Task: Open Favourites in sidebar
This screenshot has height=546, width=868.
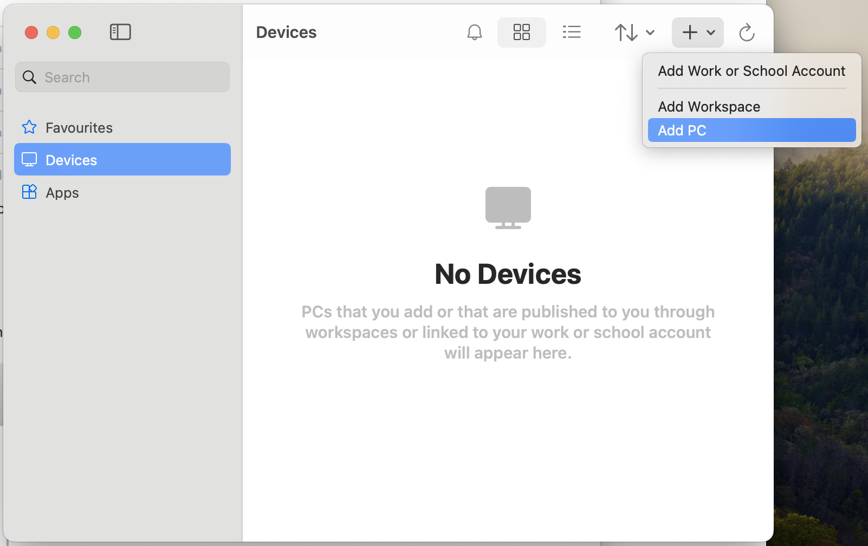Action: [x=79, y=127]
